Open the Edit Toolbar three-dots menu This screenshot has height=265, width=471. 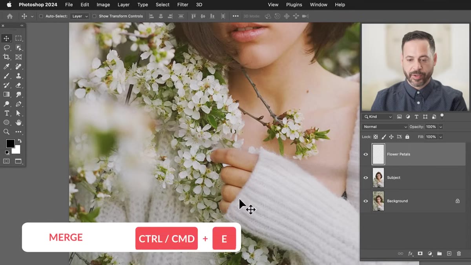point(18,132)
